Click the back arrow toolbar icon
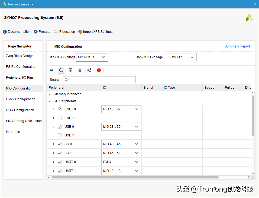This screenshot has width=259, height=198. click(52, 70)
